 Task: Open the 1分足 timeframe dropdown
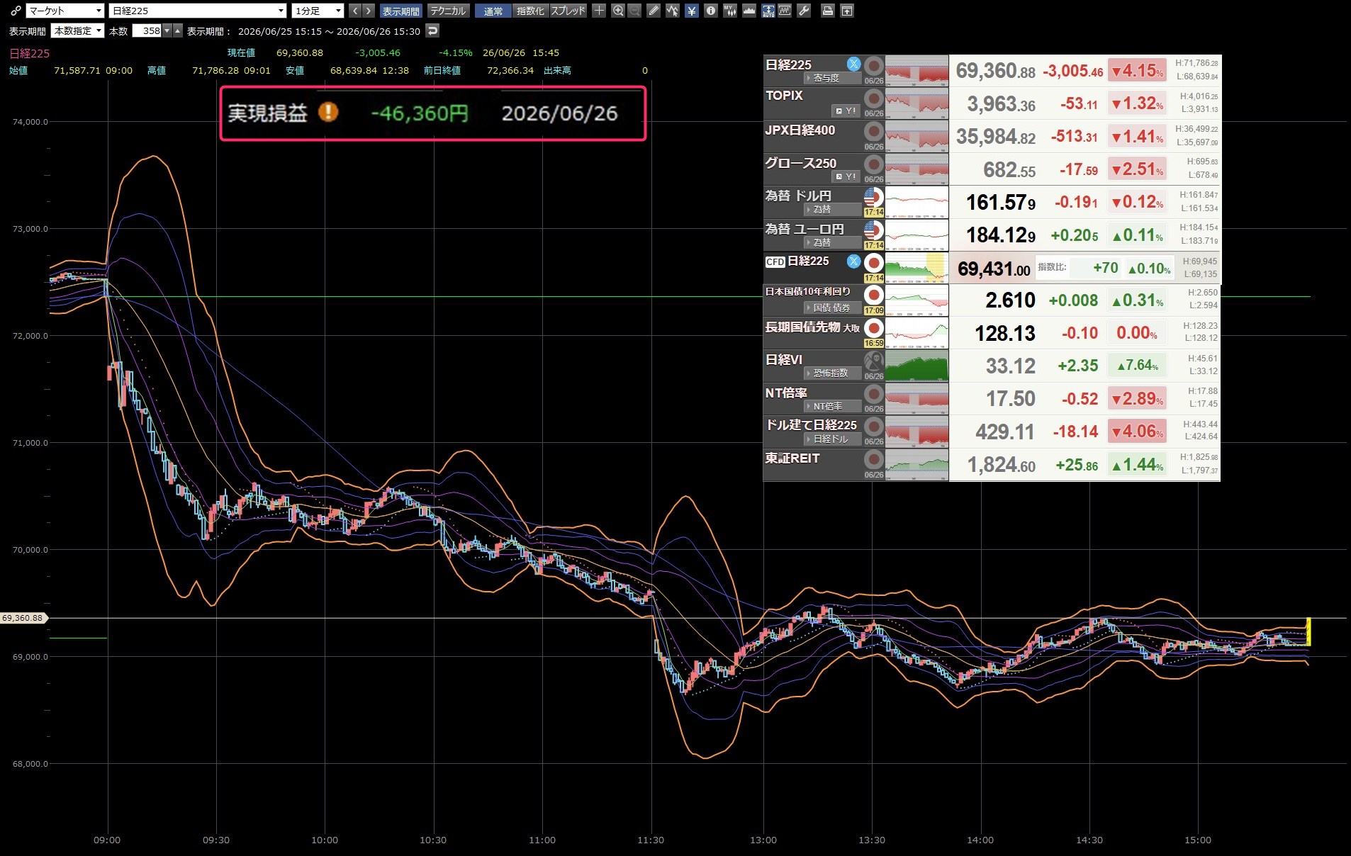pos(318,11)
